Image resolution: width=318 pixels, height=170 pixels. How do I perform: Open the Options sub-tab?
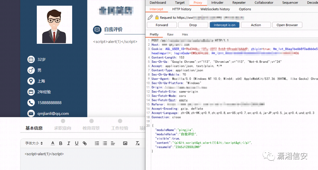click(245, 9)
